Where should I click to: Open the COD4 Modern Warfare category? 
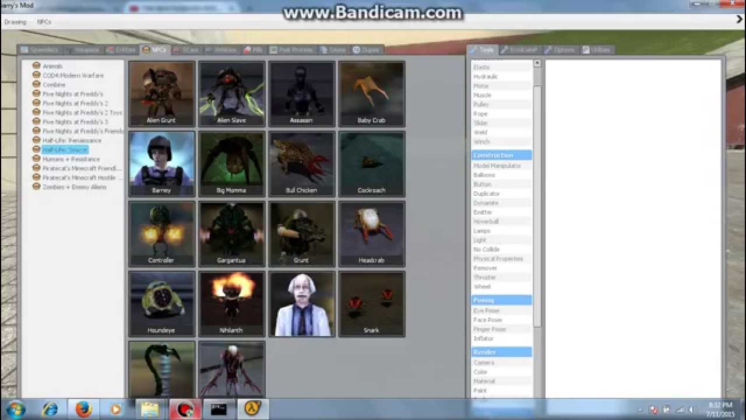[73, 75]
